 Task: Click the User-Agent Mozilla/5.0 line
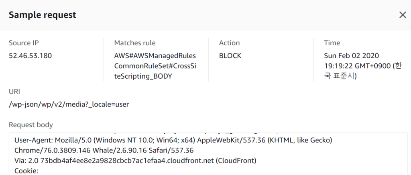(173, 141)
